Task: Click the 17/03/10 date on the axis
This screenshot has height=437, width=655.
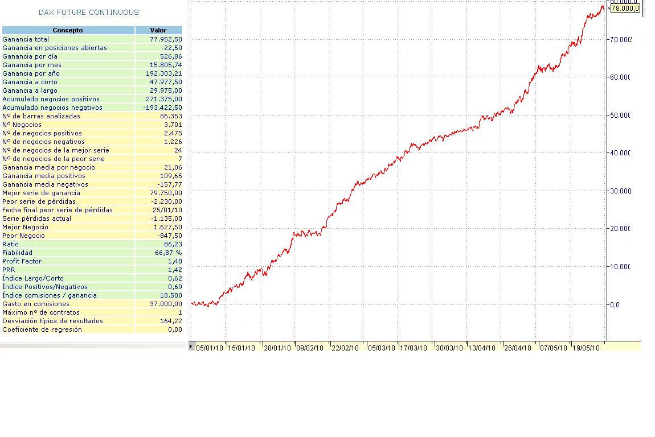Action: click(x=413, y=348)
